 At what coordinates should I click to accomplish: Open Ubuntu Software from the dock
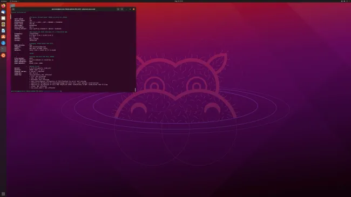(3, 37)
